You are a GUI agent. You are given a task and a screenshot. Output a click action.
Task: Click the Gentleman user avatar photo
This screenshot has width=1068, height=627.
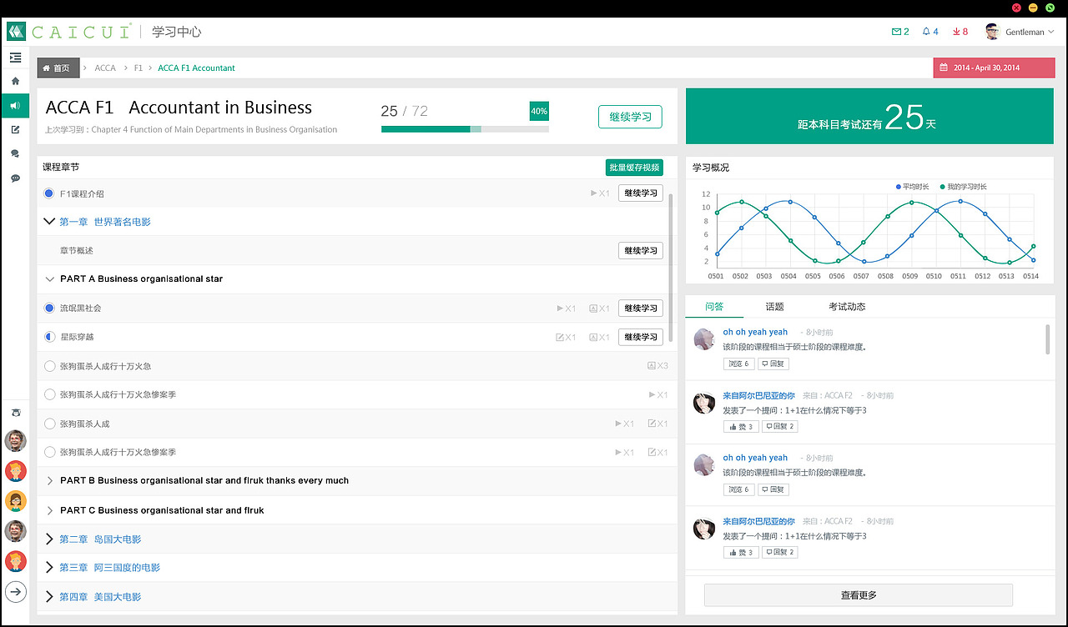click(x=992, y=32)
